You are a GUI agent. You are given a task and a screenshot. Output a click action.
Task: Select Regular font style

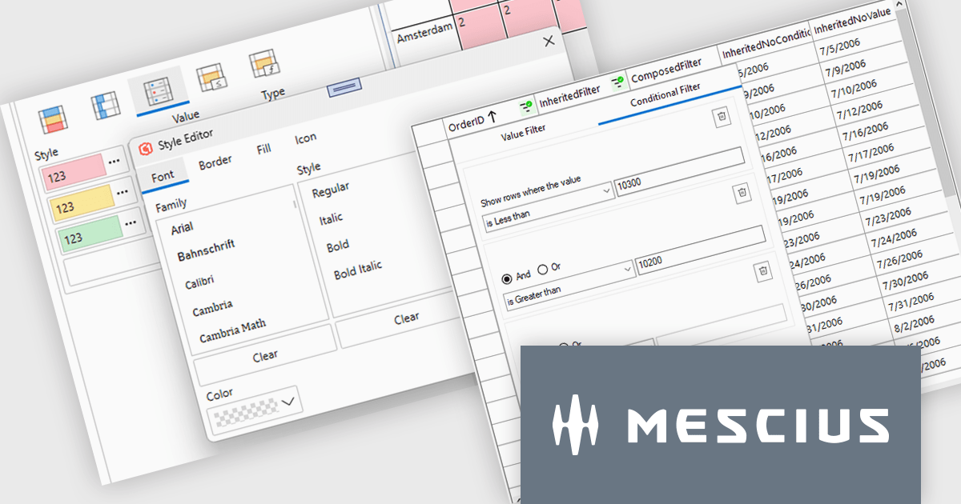(330, 190)
